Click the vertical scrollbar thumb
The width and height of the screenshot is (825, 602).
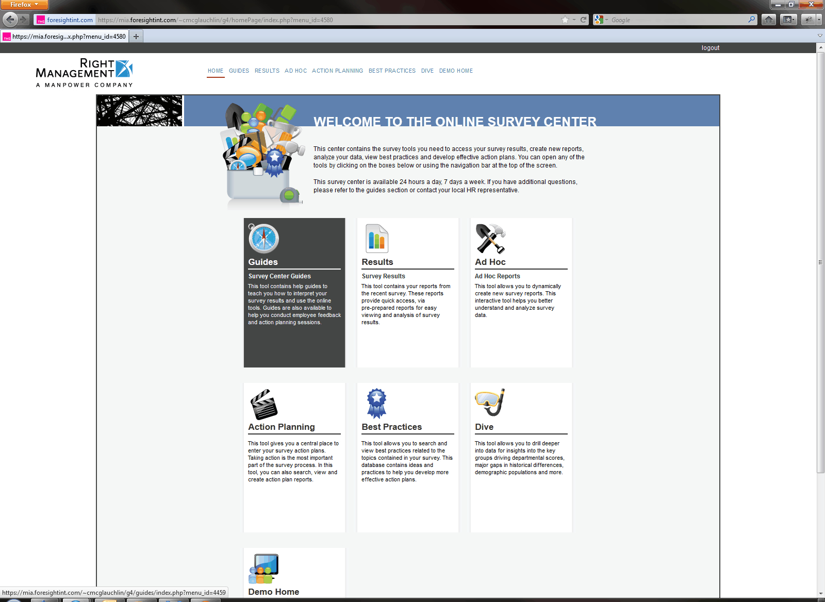820,262
